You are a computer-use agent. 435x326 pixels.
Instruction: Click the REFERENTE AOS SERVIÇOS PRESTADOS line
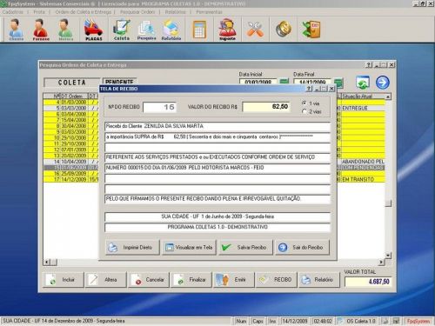[x=217, y=157]
